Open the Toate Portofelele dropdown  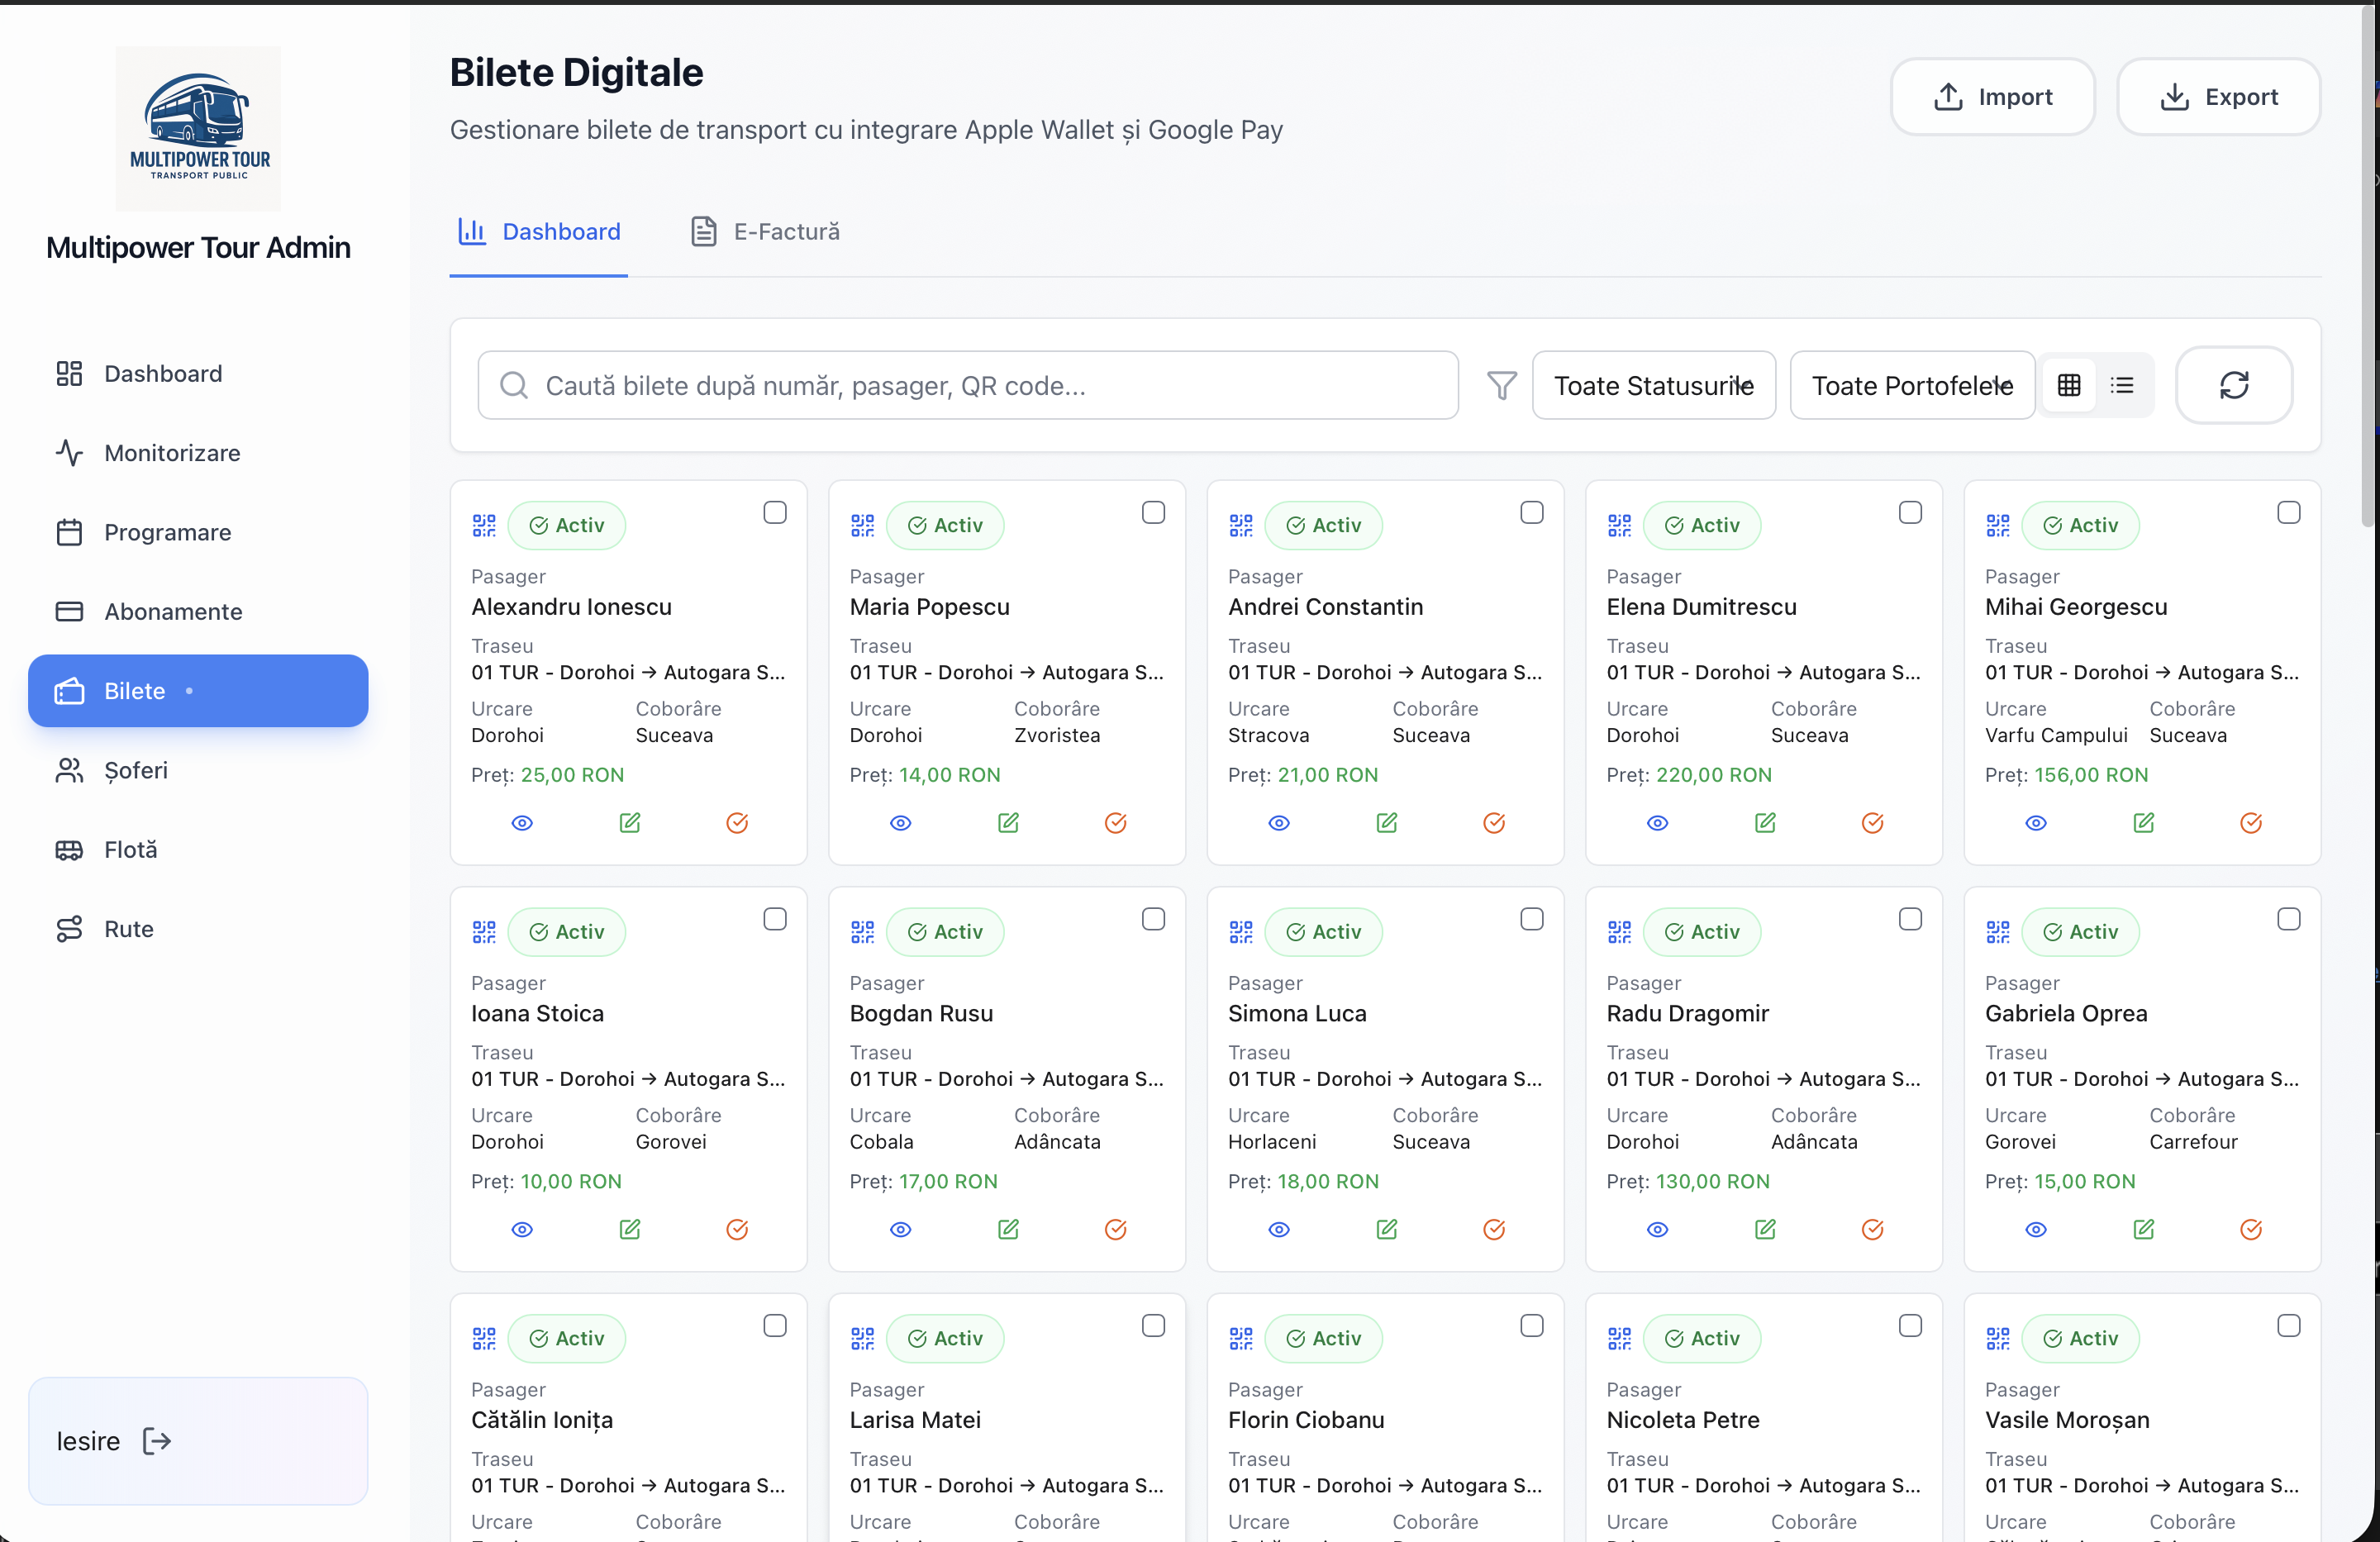tap(1912, 385)
